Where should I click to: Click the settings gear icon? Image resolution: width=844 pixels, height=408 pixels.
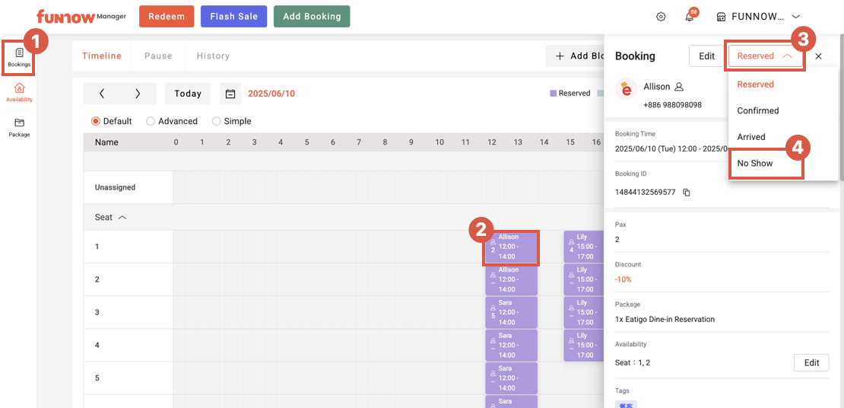pos(661,17)
